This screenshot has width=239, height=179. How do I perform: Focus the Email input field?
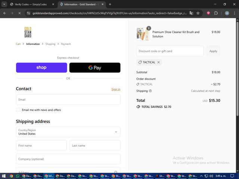coord(68,100)
